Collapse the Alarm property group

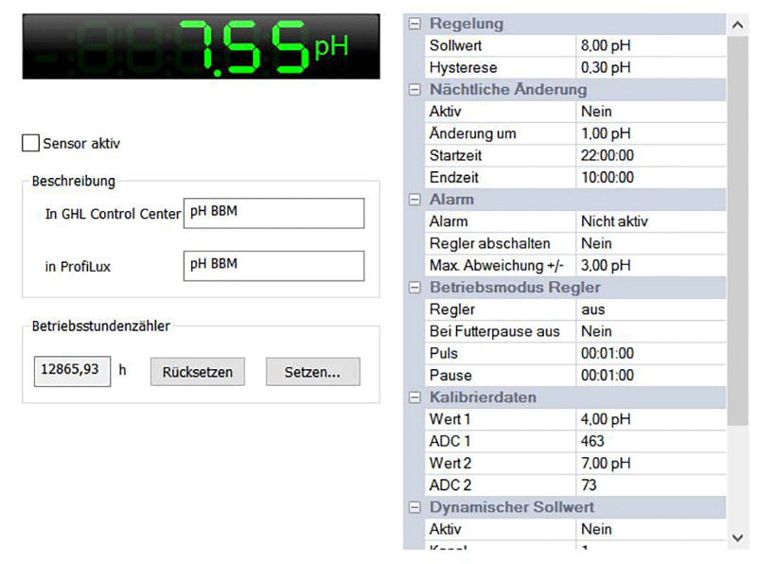pyautogui.click(x=414, y=200)
